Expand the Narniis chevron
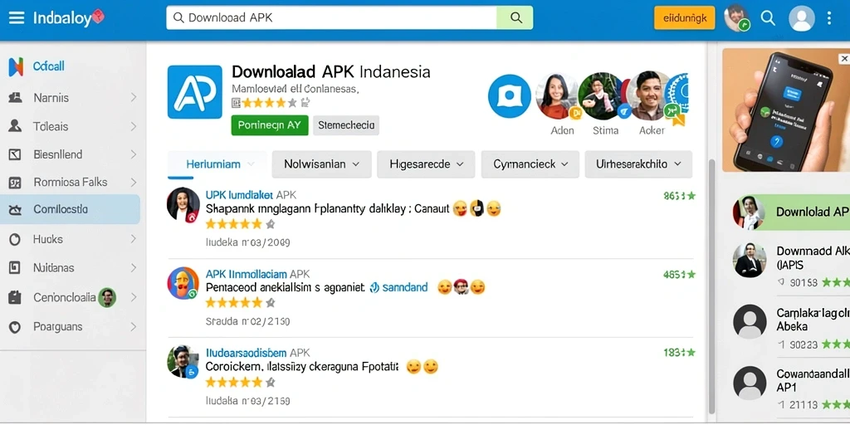Screen dimensions: 850x425 coord(134,98)
